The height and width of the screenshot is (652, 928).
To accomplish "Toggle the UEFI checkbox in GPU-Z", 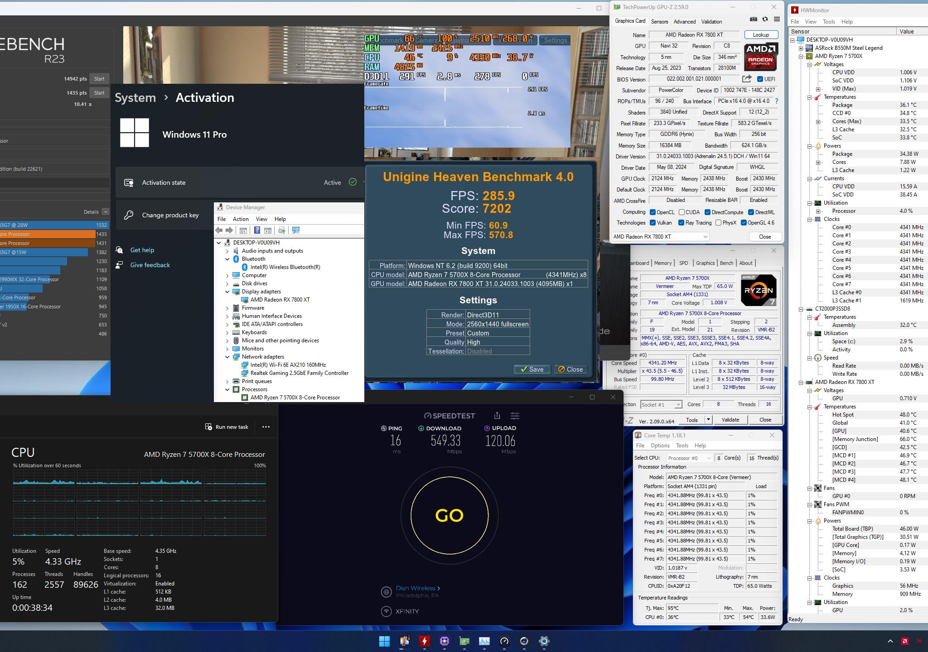I will (760, 79).
